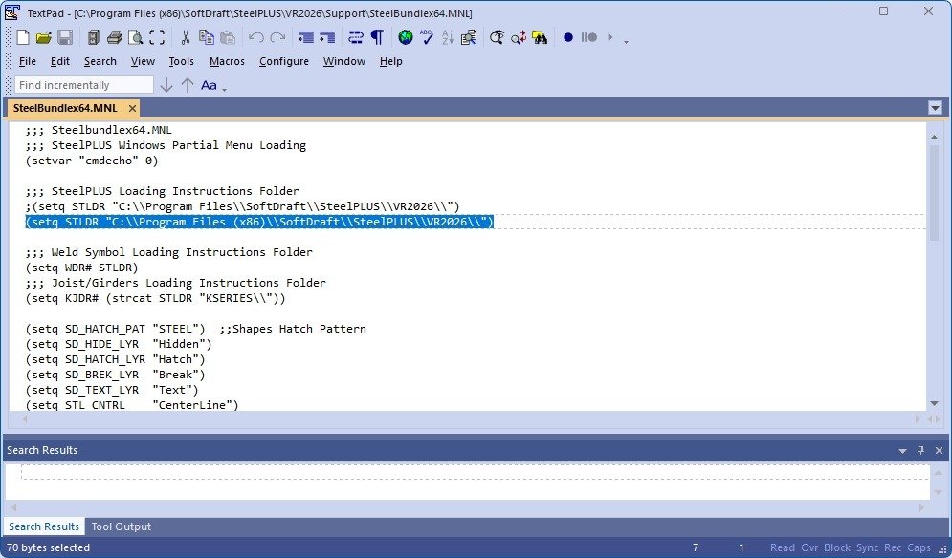
Task: Switch to the Tool Output tab
Action: (x=121, y=526)
